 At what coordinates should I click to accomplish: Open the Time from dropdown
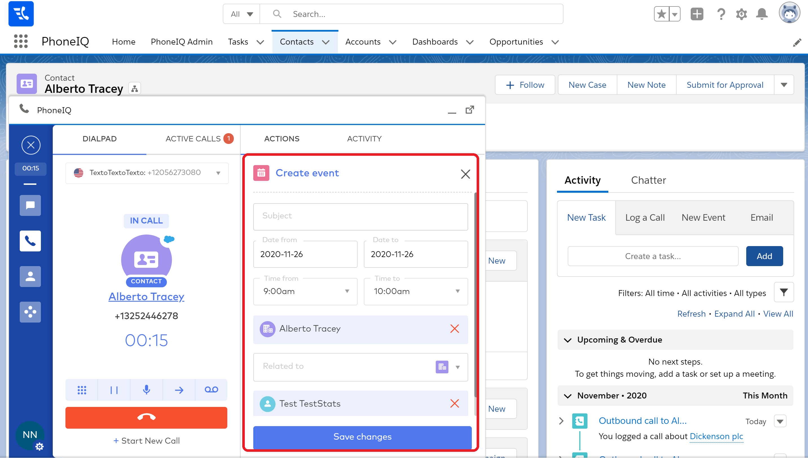[x=347, y=291]
